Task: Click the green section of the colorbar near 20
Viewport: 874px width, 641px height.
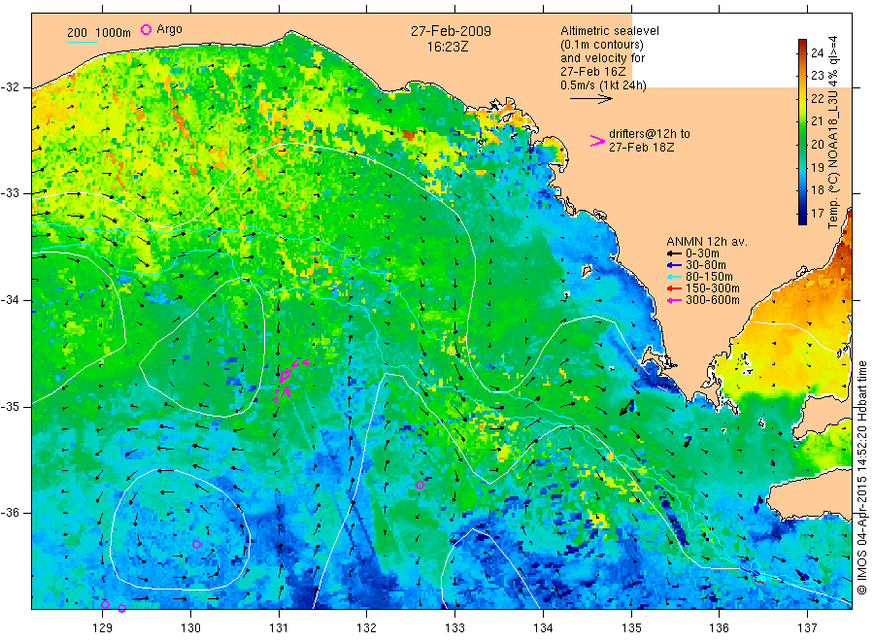Action: [802, 144]
